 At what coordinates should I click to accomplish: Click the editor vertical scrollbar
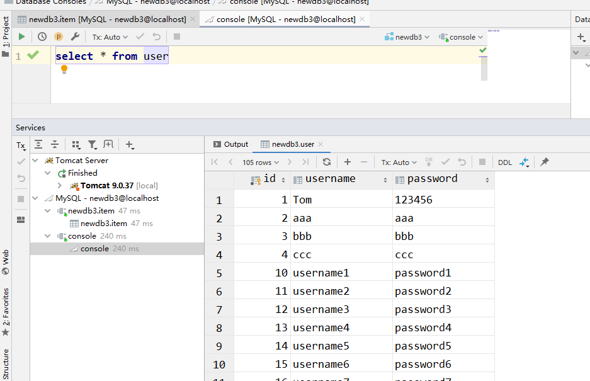484,69
